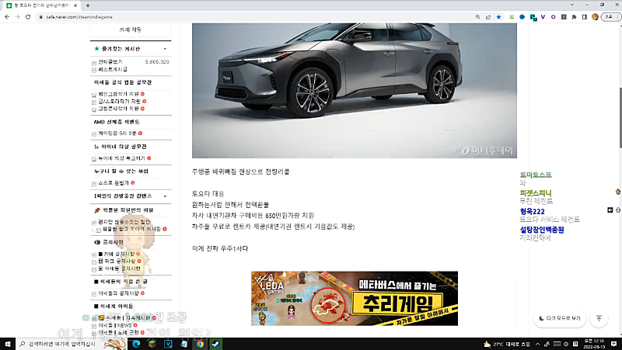
Task: Switch to Chrome on the taskbar
Action: [x=200, y=344]
